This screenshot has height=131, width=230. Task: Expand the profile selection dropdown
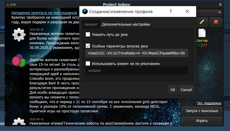(x=219, y=13)
